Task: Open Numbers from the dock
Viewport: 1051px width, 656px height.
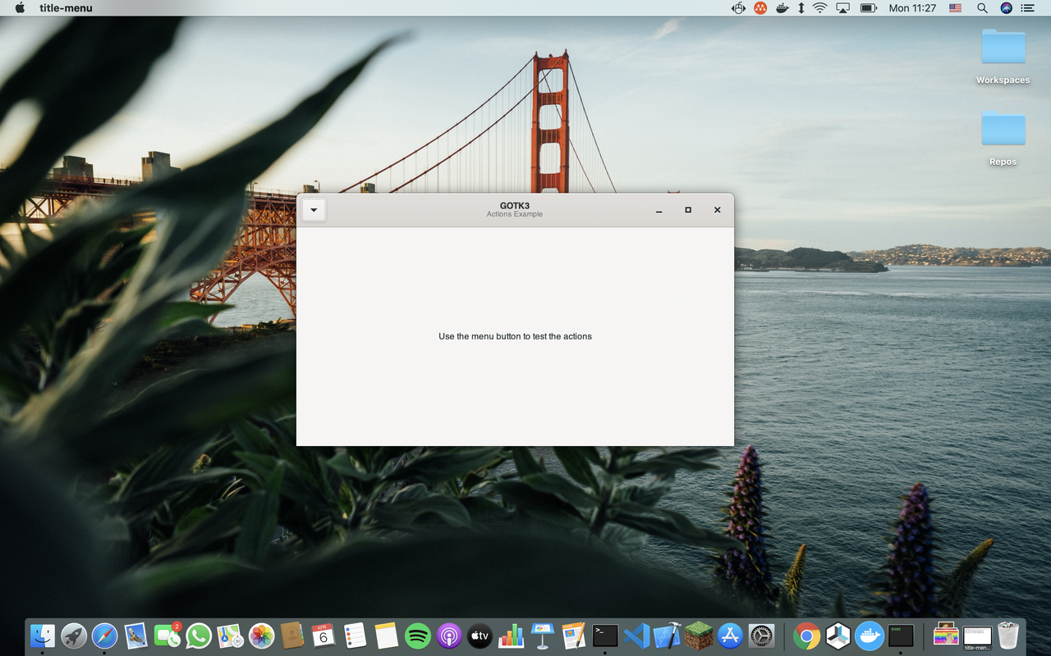Action: (x=512, y=635)
